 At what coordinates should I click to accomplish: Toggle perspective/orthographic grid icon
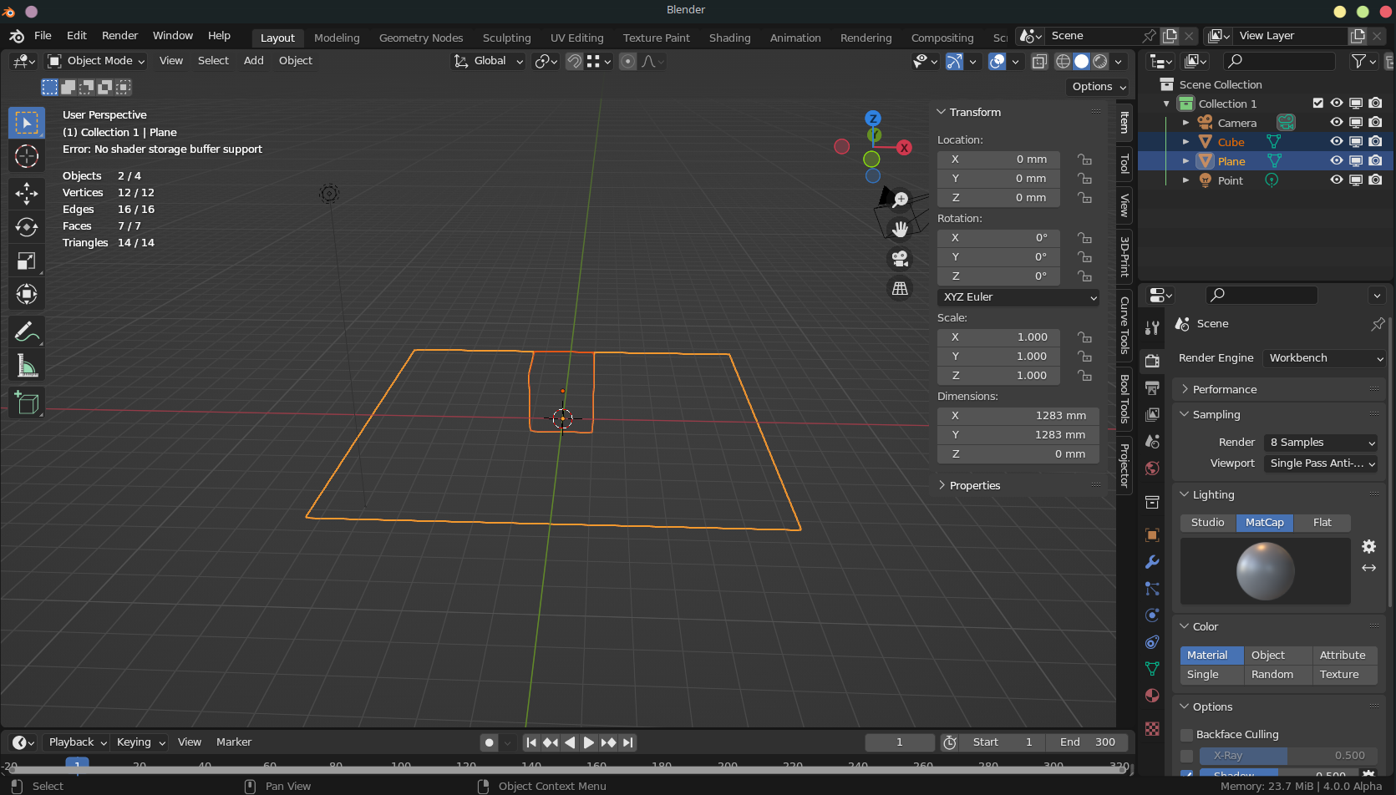click(x=900, y=288)
